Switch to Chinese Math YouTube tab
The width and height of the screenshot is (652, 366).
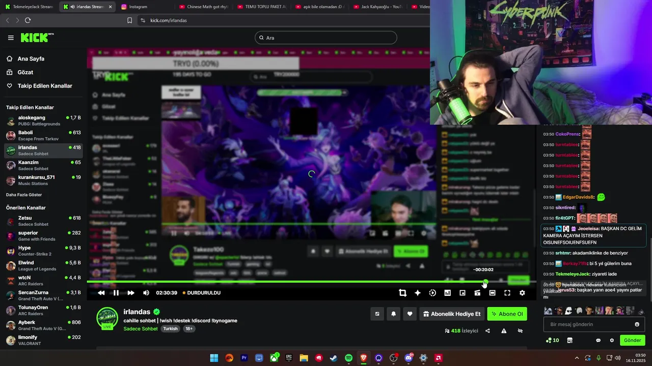203,7
